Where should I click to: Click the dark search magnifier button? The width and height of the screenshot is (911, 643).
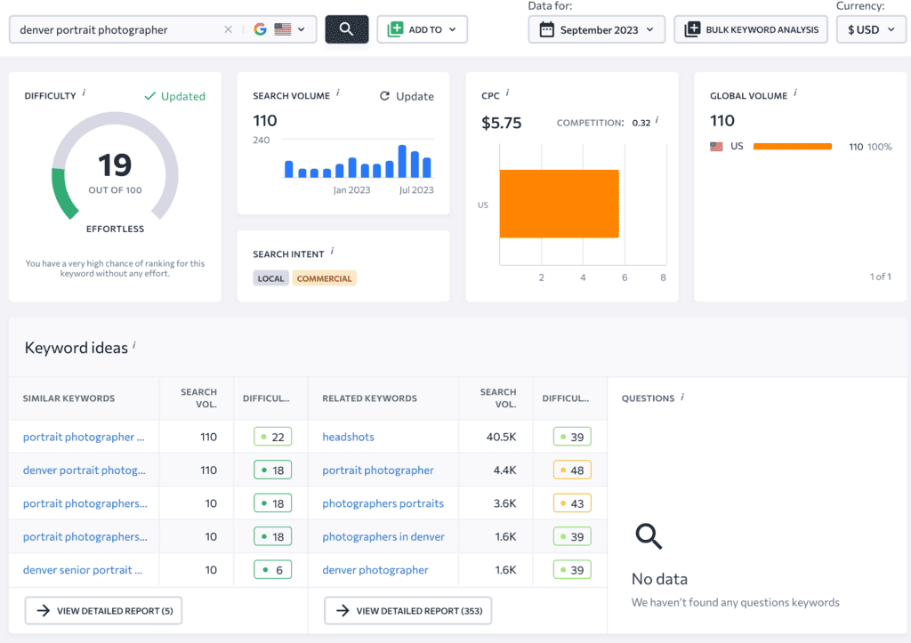point(346,29)
